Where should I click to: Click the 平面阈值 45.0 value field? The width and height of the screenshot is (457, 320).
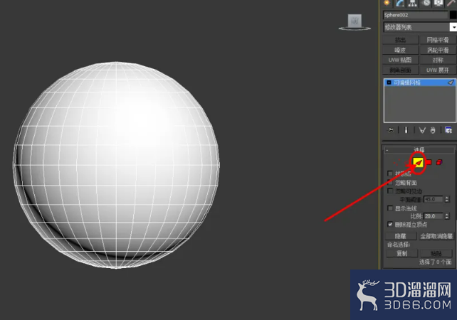(434, 199)
